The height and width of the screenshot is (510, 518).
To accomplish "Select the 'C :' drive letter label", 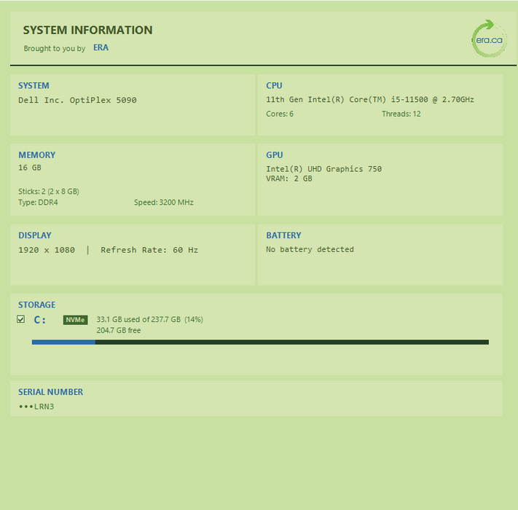I will (x=39, y=320).
